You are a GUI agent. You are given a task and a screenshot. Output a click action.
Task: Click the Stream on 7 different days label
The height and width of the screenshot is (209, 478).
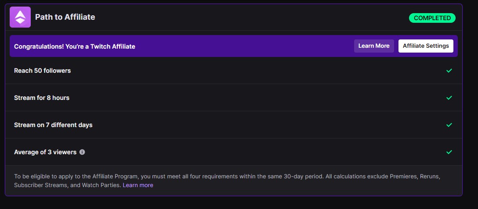click(53, 125)
